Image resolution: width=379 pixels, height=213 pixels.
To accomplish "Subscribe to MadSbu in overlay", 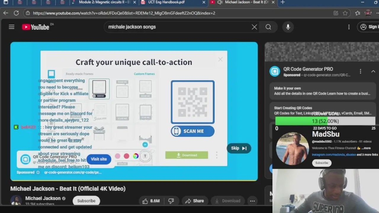I will pyautogui.click(x=322, y=163).
